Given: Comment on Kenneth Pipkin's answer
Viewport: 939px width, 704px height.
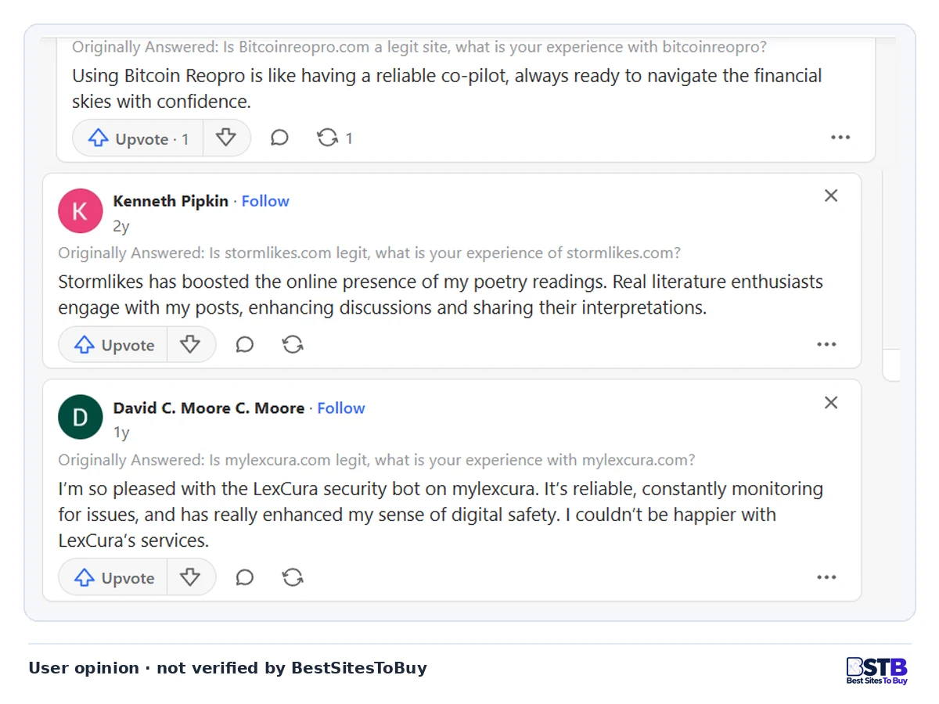Looking at the screenshot, I should click(x=245, y=345).
